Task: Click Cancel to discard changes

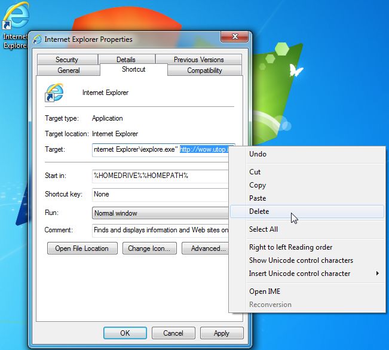Action: point(173,333)
